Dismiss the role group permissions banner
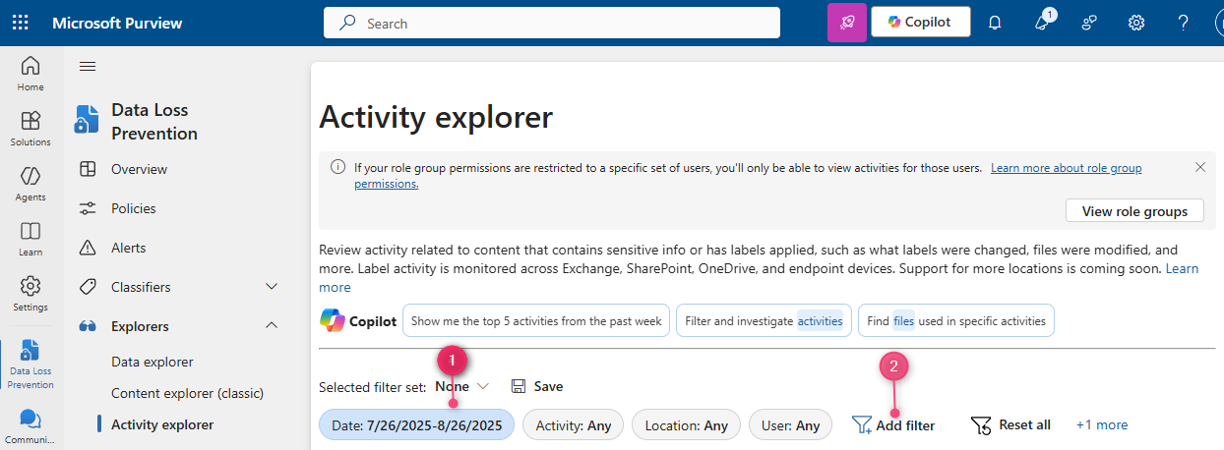This screenshot has height=450, width=1224. pos(1199,167)
